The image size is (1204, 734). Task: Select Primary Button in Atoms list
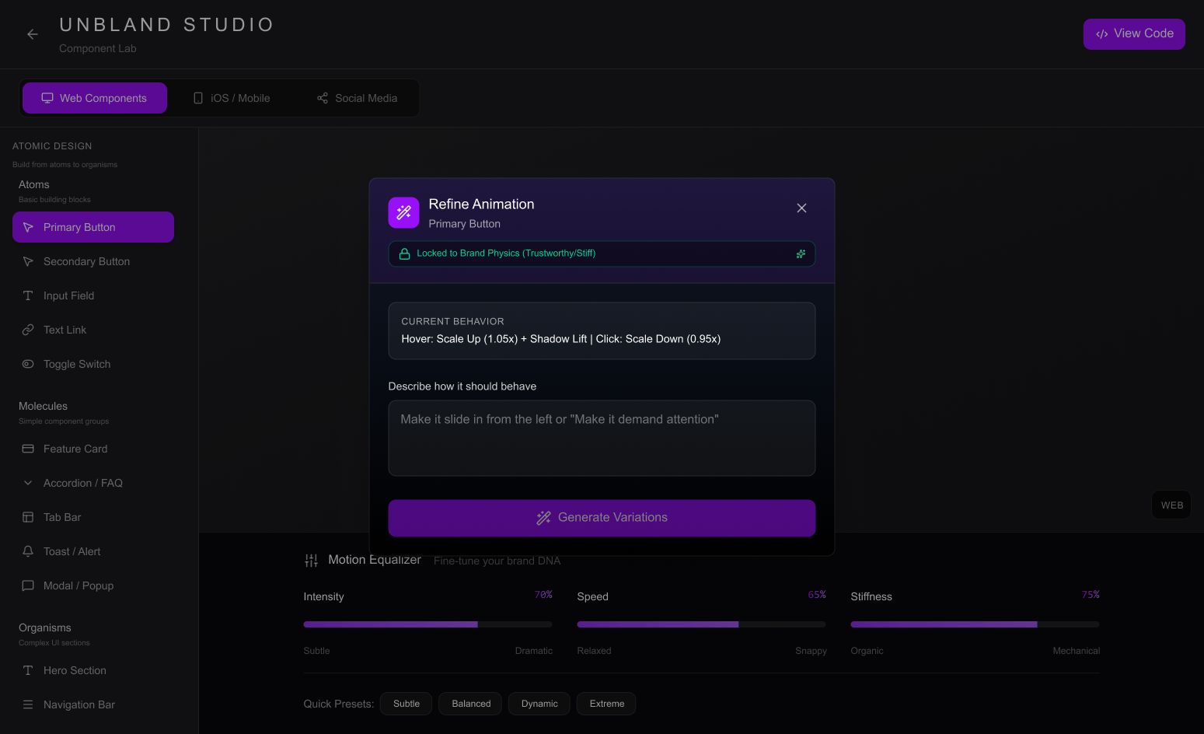[93, 227]
